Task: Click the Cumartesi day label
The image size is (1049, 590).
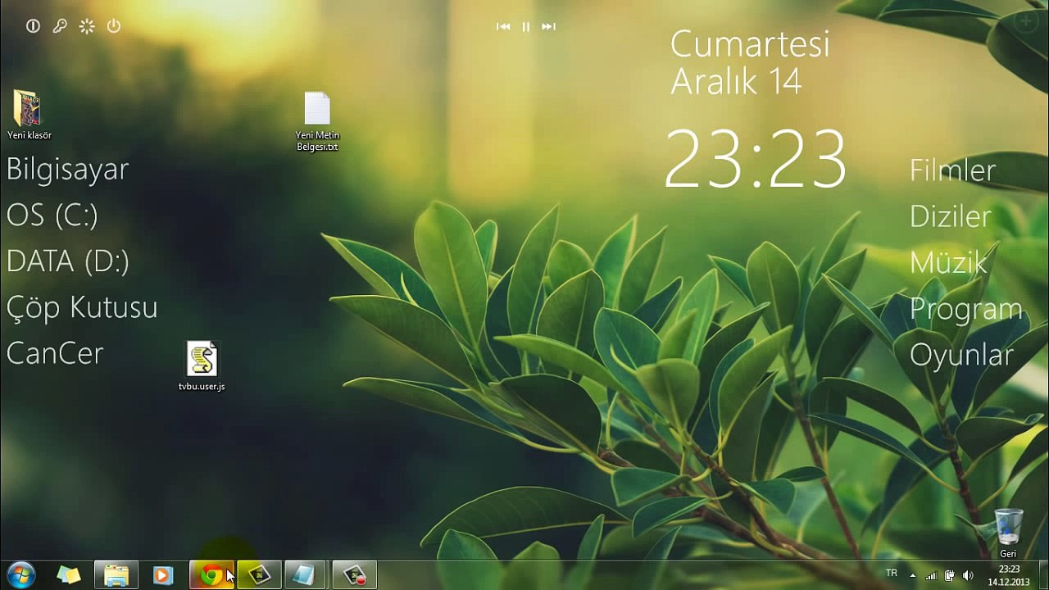Action: click(x=750, y=44)
